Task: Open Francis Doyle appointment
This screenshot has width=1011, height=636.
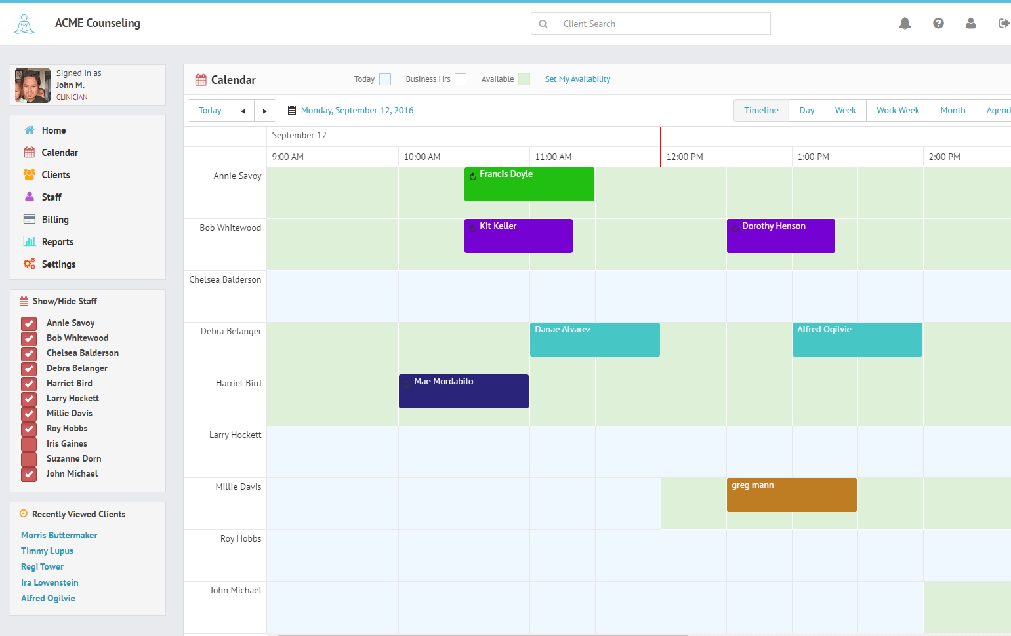Action: coord(529,184)
